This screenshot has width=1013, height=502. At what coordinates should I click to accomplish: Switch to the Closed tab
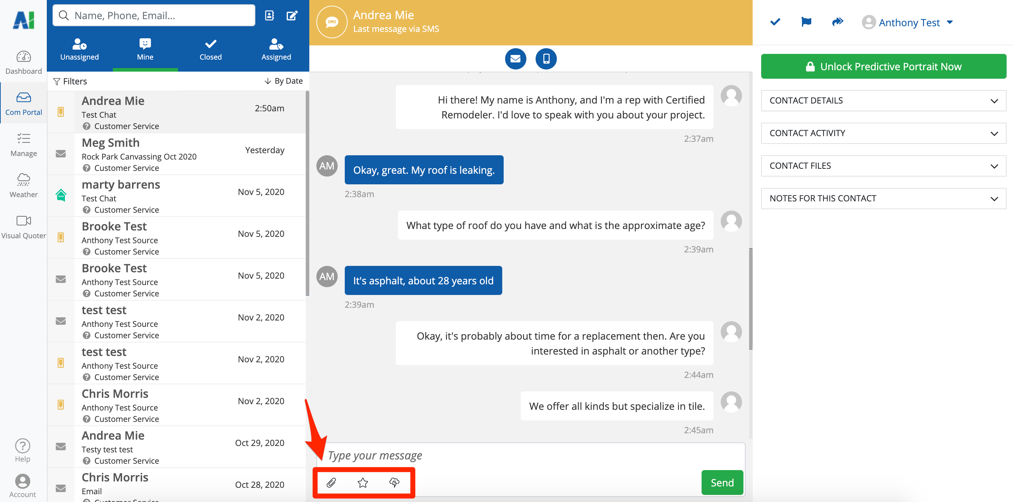tap(210, 50)
